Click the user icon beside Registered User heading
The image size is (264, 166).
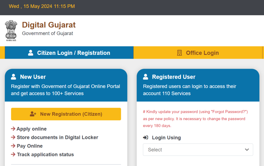[x=145, y=77]
